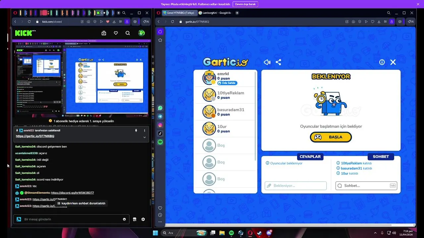Open Kick browse videos icon
The image size is (424, 238).
coord(104,33)
